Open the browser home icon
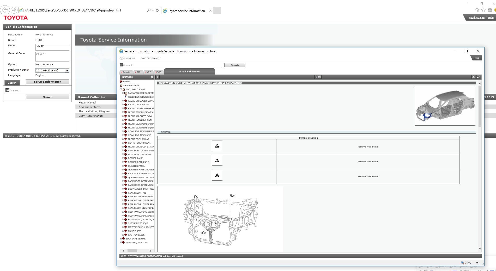 pyautogui.click(x=477, y=10)
